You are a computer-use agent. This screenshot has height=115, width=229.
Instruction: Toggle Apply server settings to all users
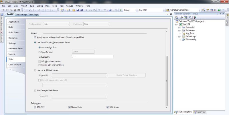click(35, 37)
